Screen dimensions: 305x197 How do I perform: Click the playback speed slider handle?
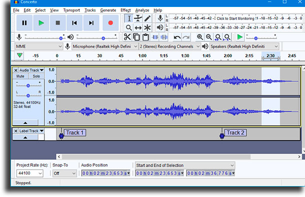pos(256,38)
